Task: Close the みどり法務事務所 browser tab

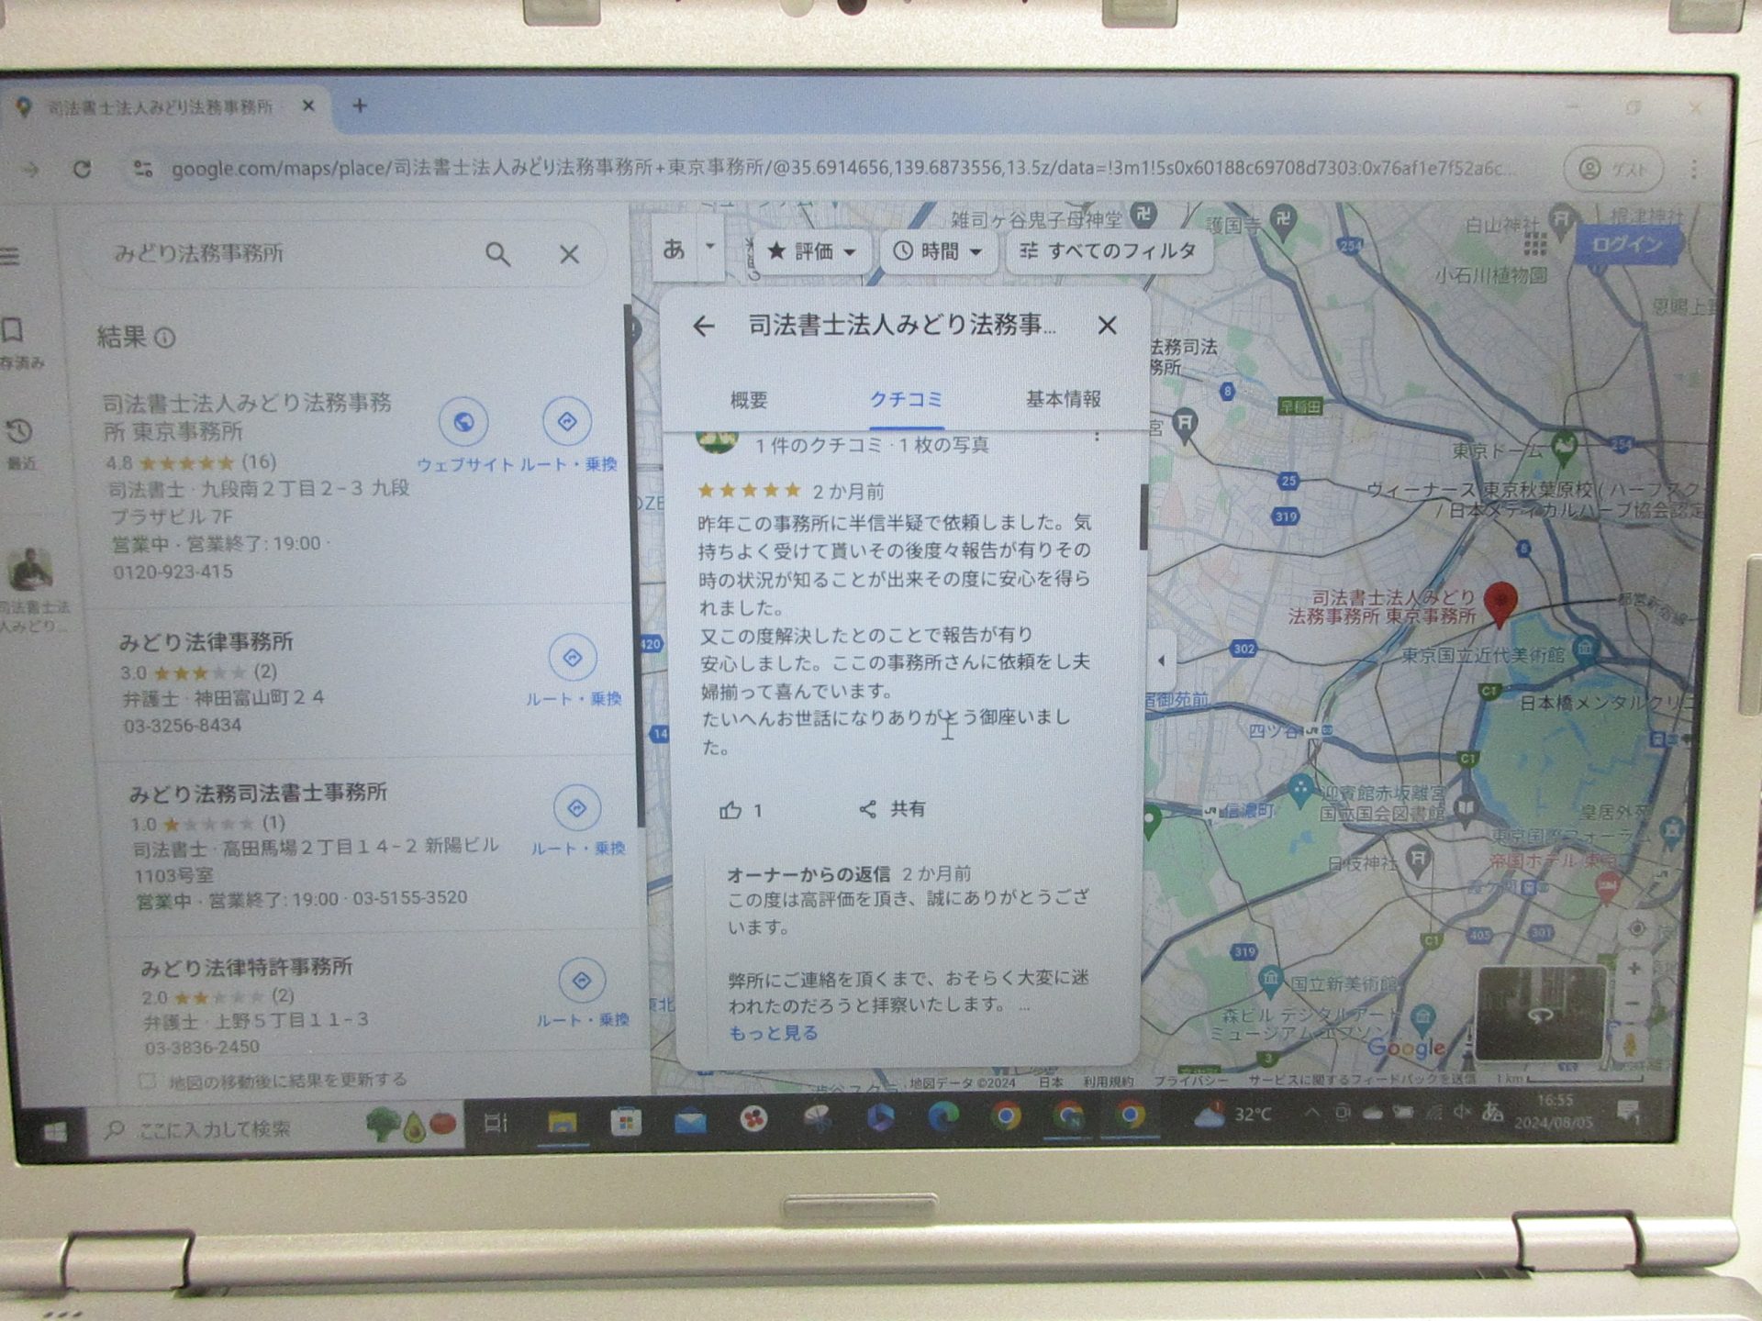Action: (x=308, y=106)
